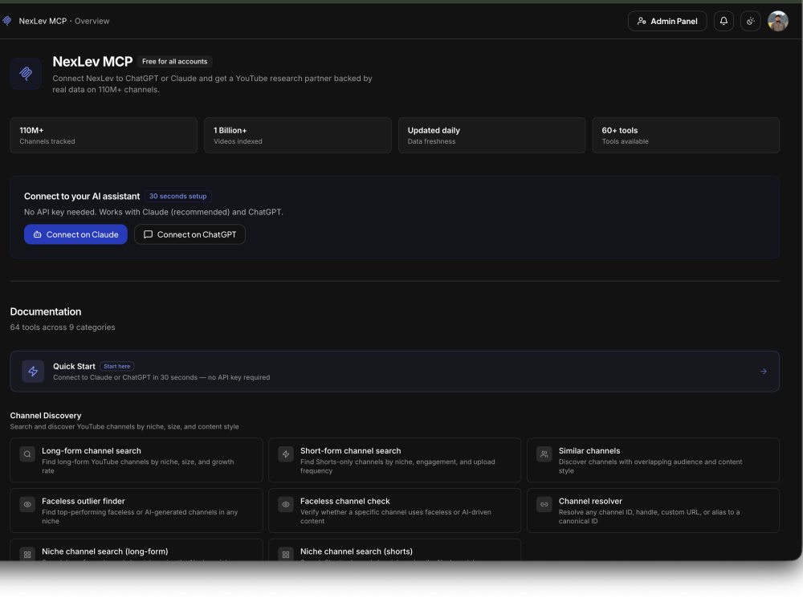Click the link icon for Channel resolver
The image size is (803, 602).
[544, 504]
